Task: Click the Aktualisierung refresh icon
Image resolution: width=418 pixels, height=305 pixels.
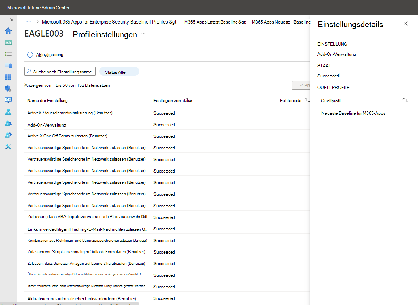Action: click(30, 55)
